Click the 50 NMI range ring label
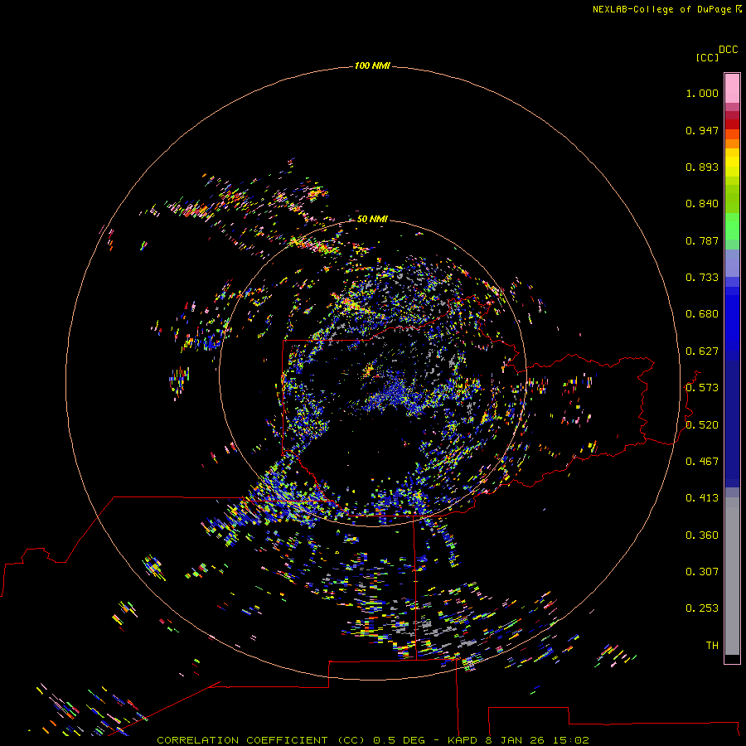Screen dimensions: 746x746 pyautogui.click(x=372, y=219)
